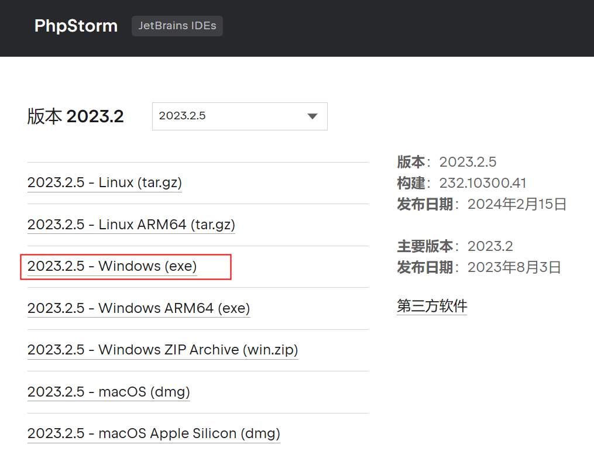Viewport: 594px width, 472px height.
Task: Click the 版本 2023.2 heading
Action: pos(75,116)
